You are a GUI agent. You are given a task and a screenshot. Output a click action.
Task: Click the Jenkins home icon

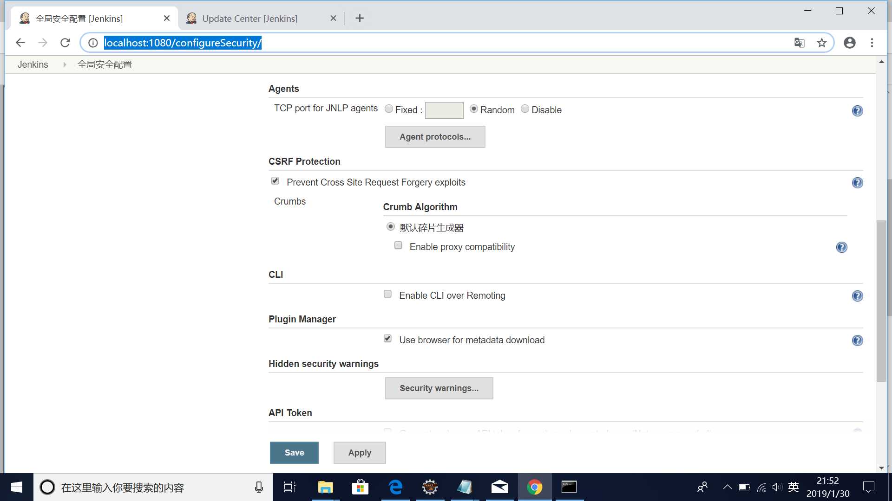[x=33, y=64]
